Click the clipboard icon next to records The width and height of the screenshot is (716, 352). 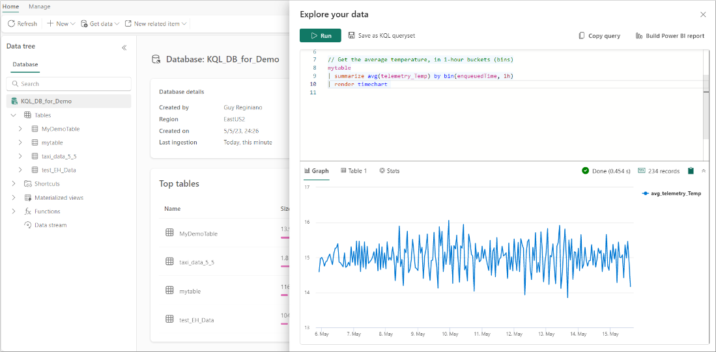691,171
